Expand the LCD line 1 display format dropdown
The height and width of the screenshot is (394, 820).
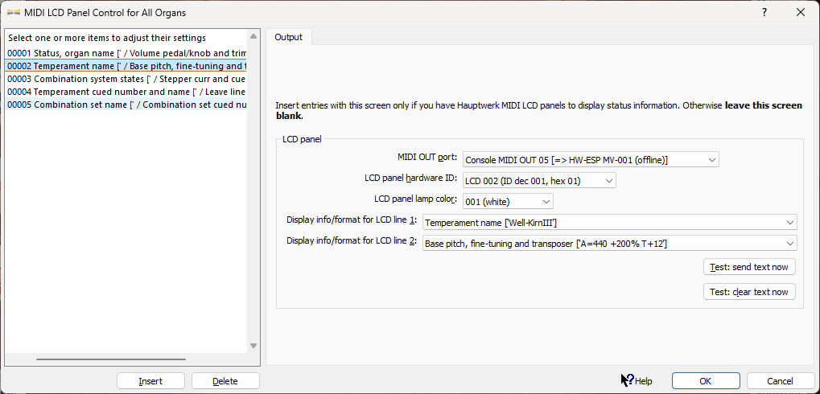609,222
